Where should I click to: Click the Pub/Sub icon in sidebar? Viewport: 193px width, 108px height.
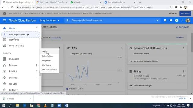pyautogui.click(x=5, y=71)
